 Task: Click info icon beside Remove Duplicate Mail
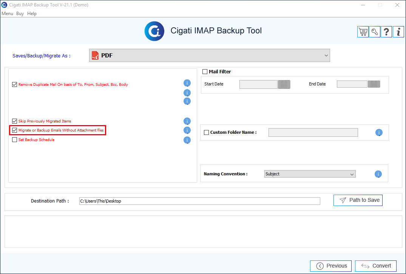point(187,83)
